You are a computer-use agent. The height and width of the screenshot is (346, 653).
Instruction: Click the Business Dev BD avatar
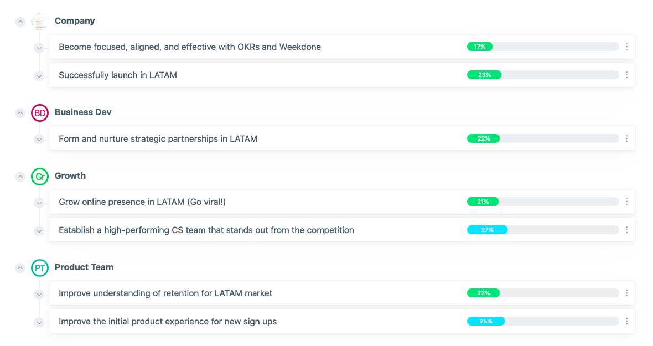pyautogui.click(x=39, y=113)
